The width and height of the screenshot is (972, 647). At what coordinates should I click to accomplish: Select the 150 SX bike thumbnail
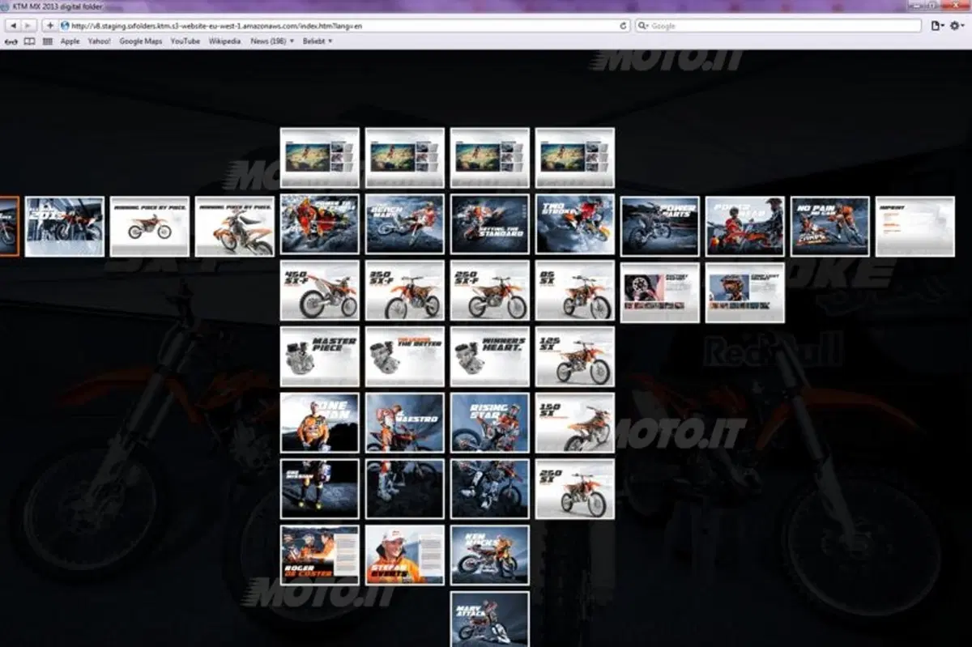(x=575, y=423)
